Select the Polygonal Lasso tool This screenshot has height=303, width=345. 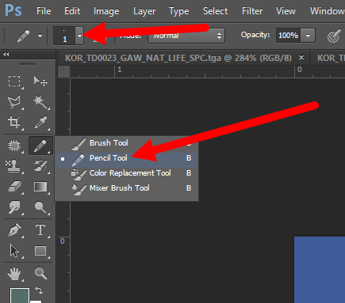click(x=14, y=102)
